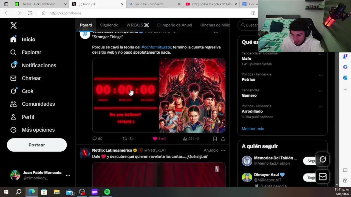Open options for Gamero trend
This screenshot has height=197, width=351.
321,91
